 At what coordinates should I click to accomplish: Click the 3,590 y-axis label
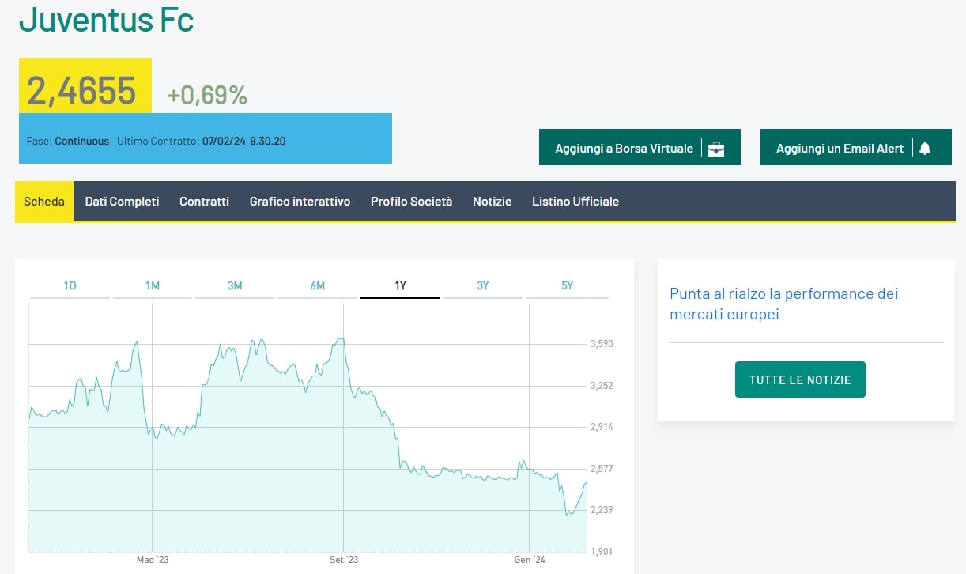tap(602, 344)
